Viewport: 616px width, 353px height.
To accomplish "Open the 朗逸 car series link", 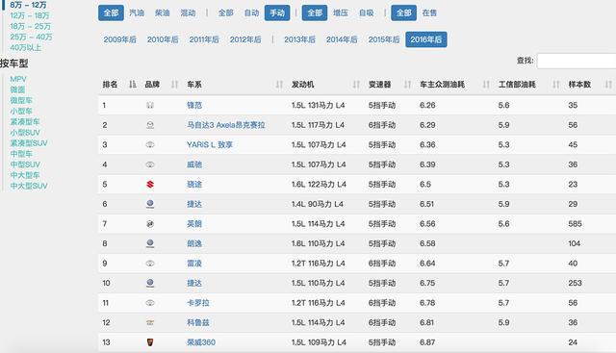I will coord(194,243).
